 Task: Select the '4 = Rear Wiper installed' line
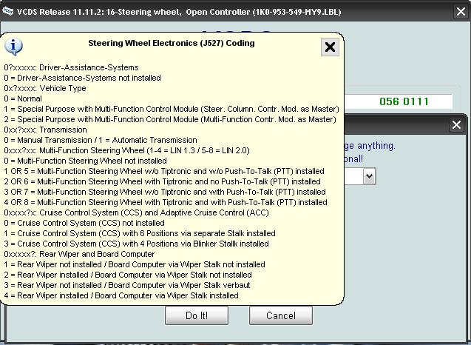tap(121, 295)
